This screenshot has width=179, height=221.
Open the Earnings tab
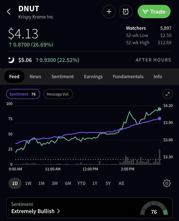point(93,77)
